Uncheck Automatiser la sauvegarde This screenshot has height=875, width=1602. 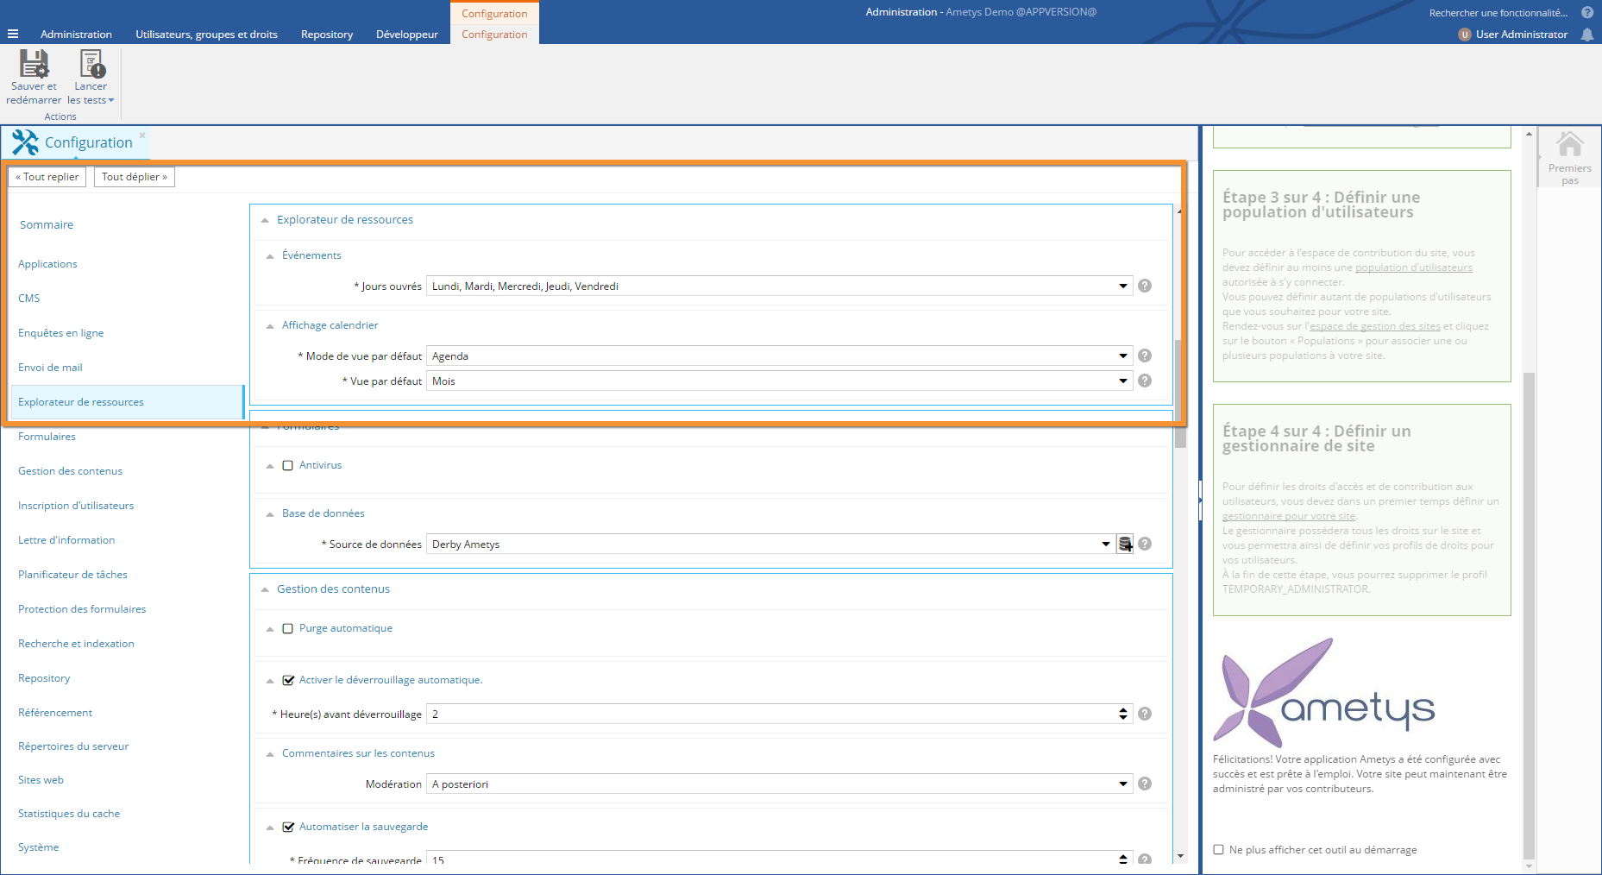click(288, 828)
